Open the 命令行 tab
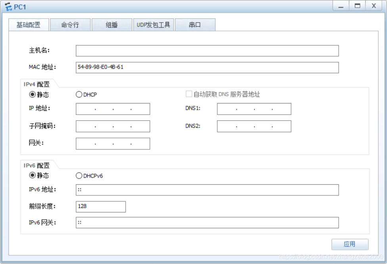The image size is (387, 264). [x=70, y=25]
